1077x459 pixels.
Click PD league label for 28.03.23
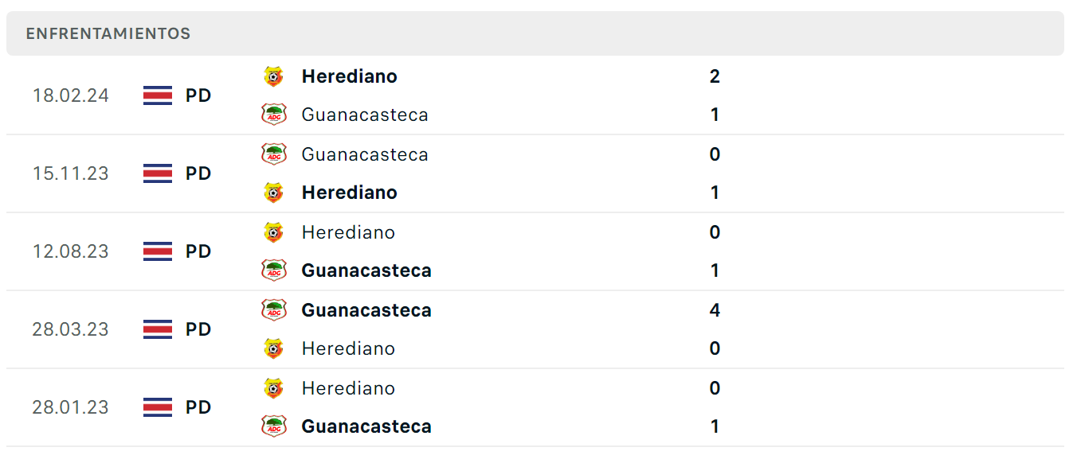tap(198, 329)
